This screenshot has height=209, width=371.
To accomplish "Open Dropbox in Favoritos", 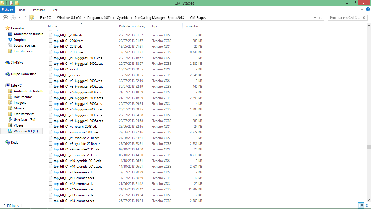I will coord(20,40).
